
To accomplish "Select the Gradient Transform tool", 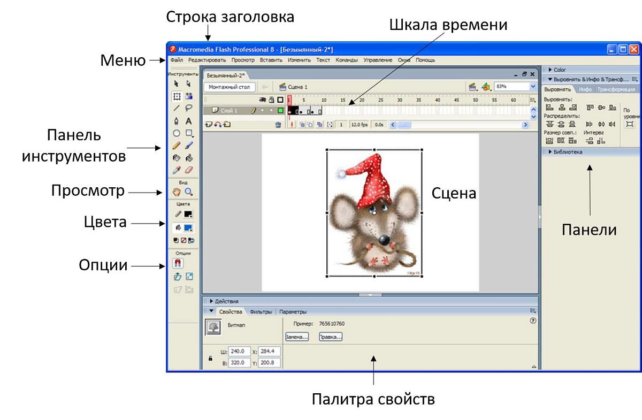I will click(x=188, y=97).
